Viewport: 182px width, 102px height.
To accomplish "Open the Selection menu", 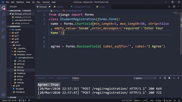I will 20,2.
